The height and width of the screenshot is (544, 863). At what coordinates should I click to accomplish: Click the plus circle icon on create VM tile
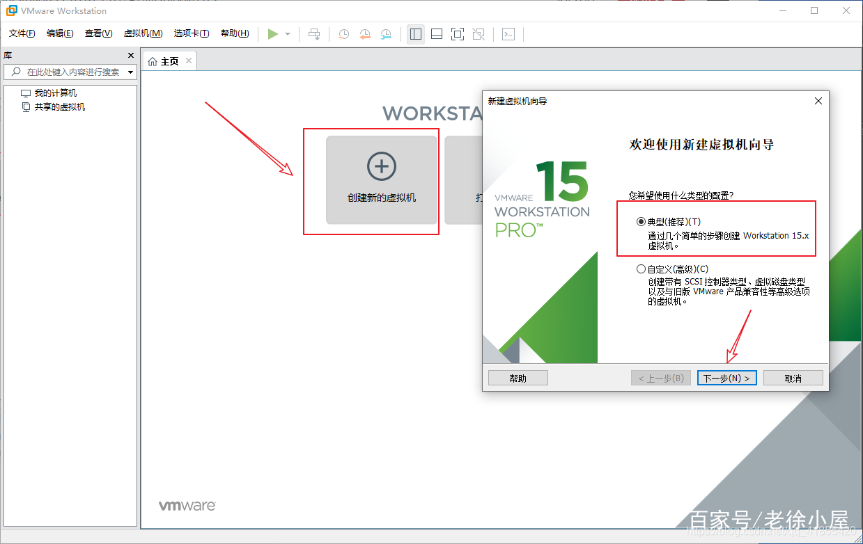382,166
